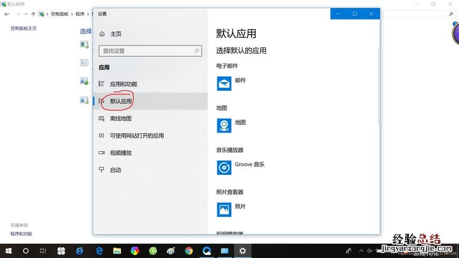Maximize the 设置 window
This screenshot has width=459, height=258.
pyautogui.click(x=355, y=14)
